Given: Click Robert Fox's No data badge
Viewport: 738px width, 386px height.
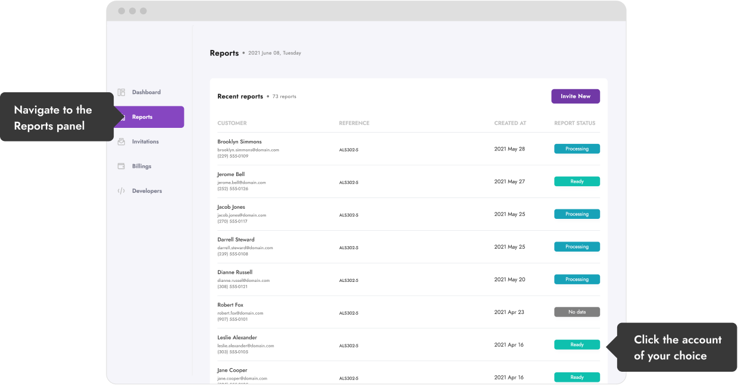Looking at the screenshot, I should click(x=577, y=312).
